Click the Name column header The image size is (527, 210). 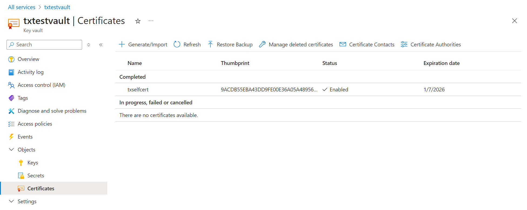pos(135,63)
